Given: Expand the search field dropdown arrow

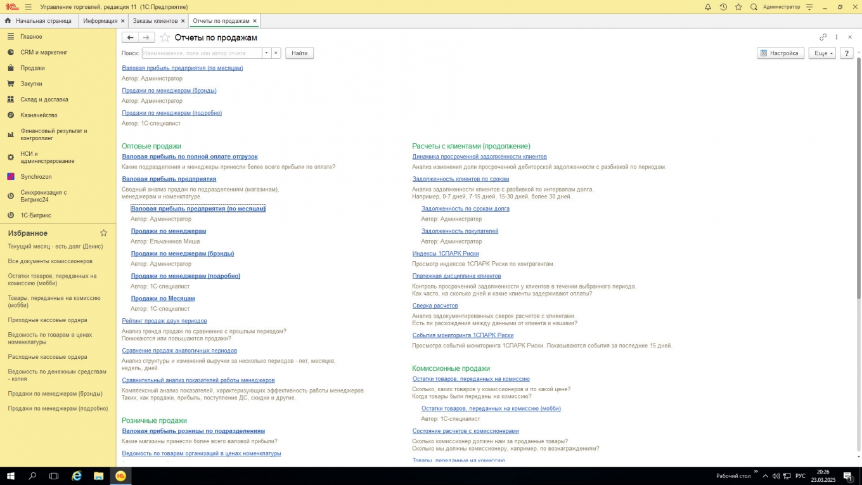Looking at the screenshot, I should point(266,53).
